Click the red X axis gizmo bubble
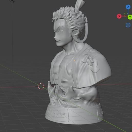 [x=119, y=16]
